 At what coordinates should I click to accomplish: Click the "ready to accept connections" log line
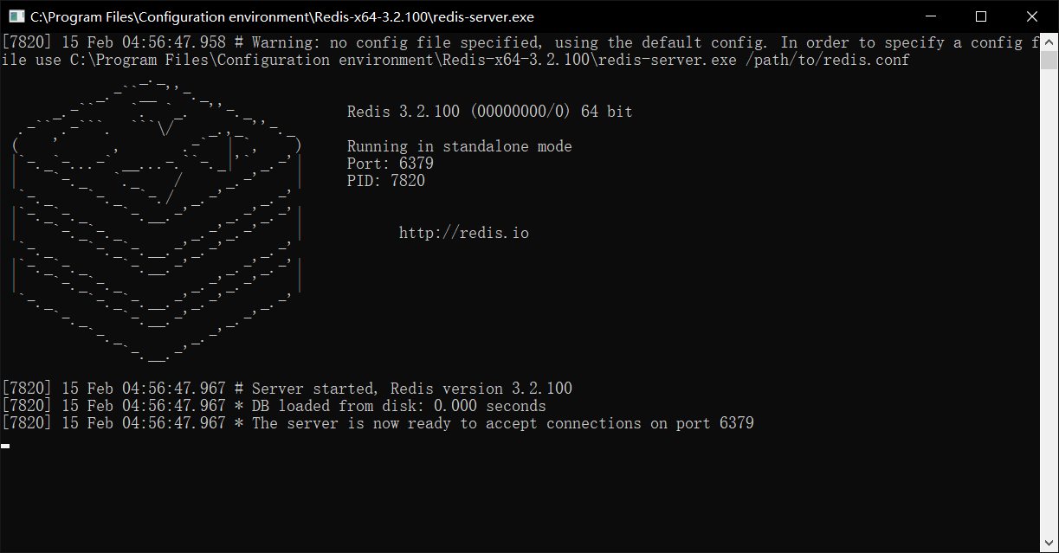pos(502,423)
